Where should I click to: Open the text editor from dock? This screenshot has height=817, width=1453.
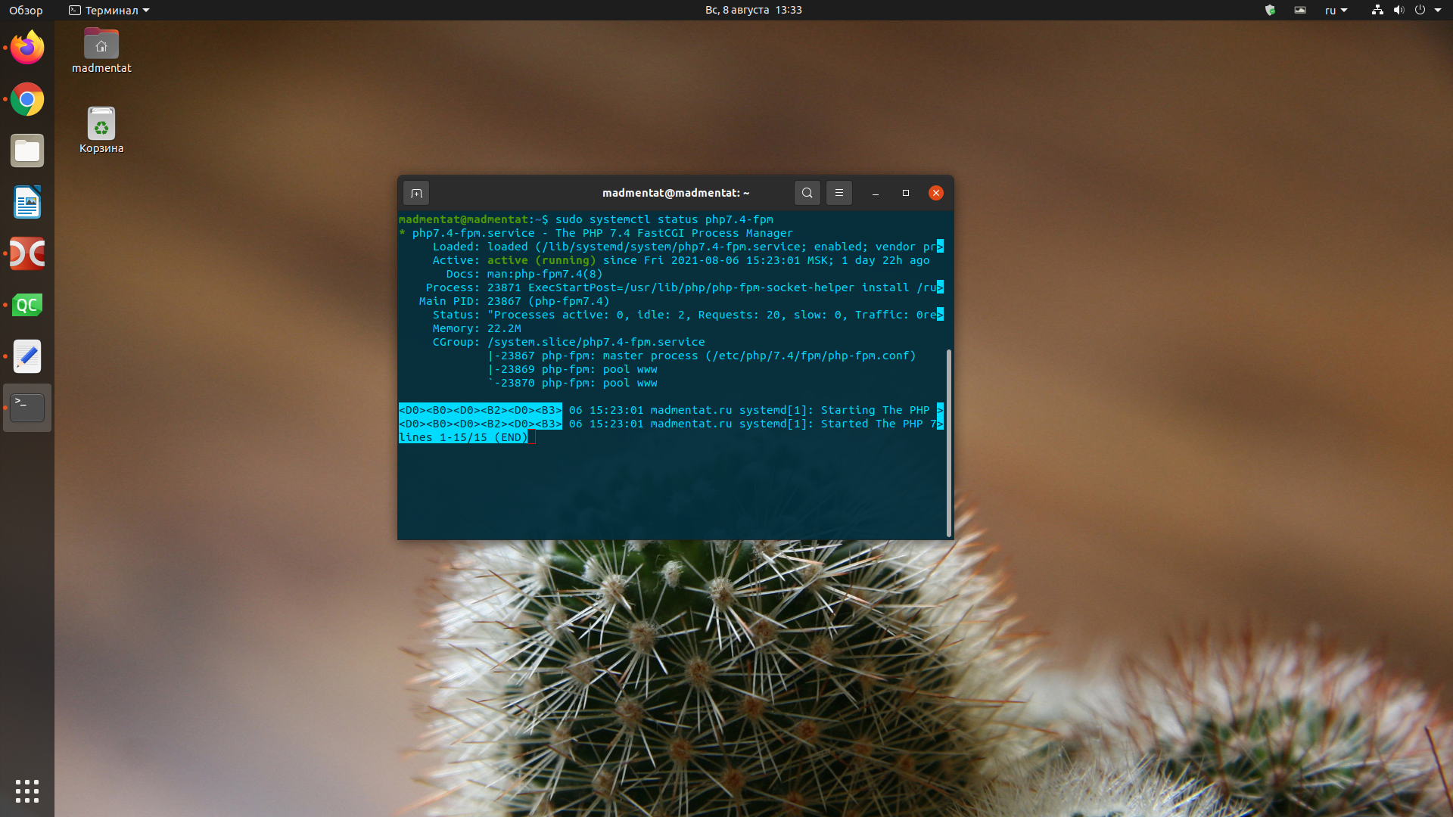tap(27, 356)
